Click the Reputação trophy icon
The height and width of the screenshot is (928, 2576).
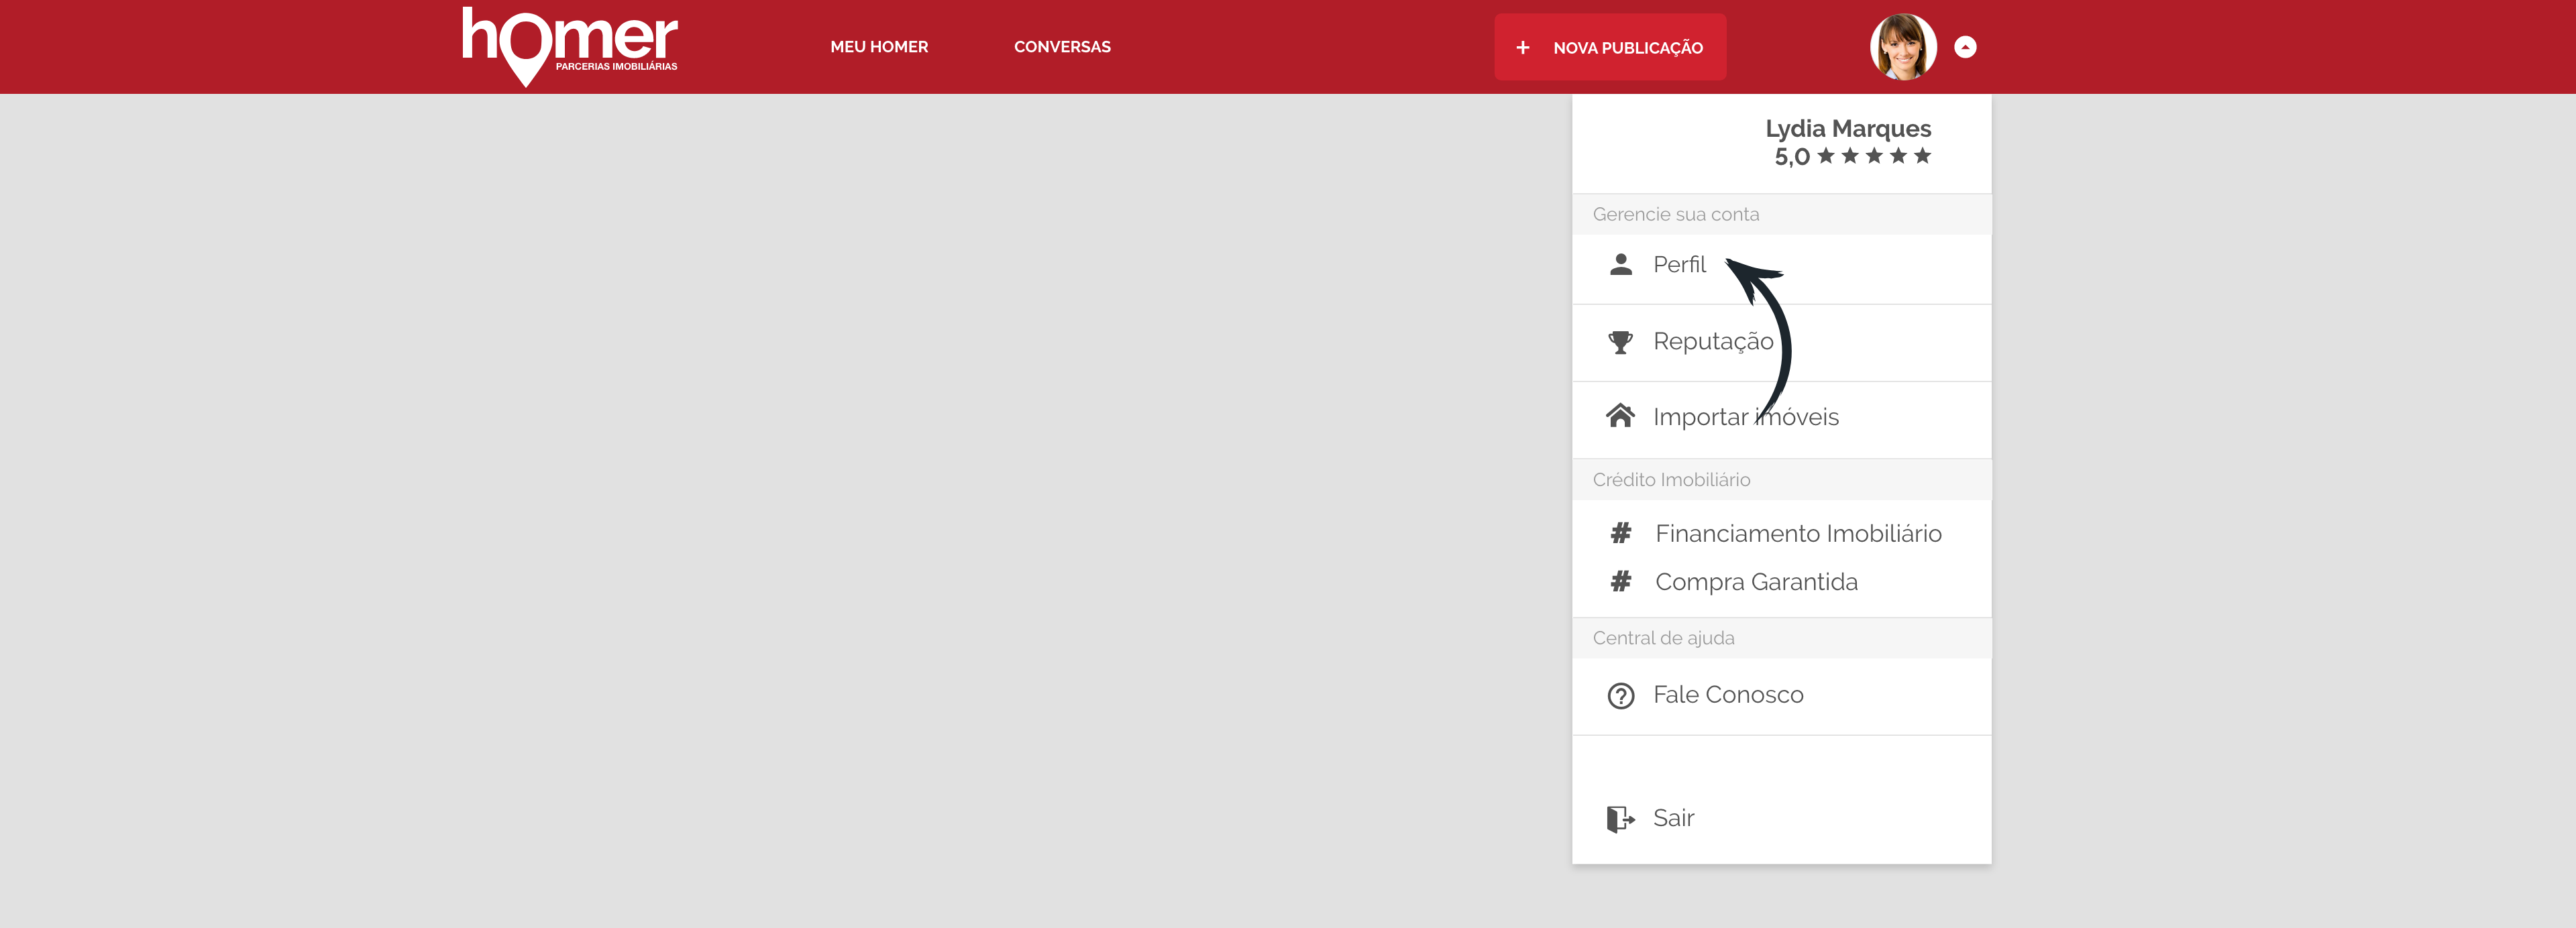1620,342
